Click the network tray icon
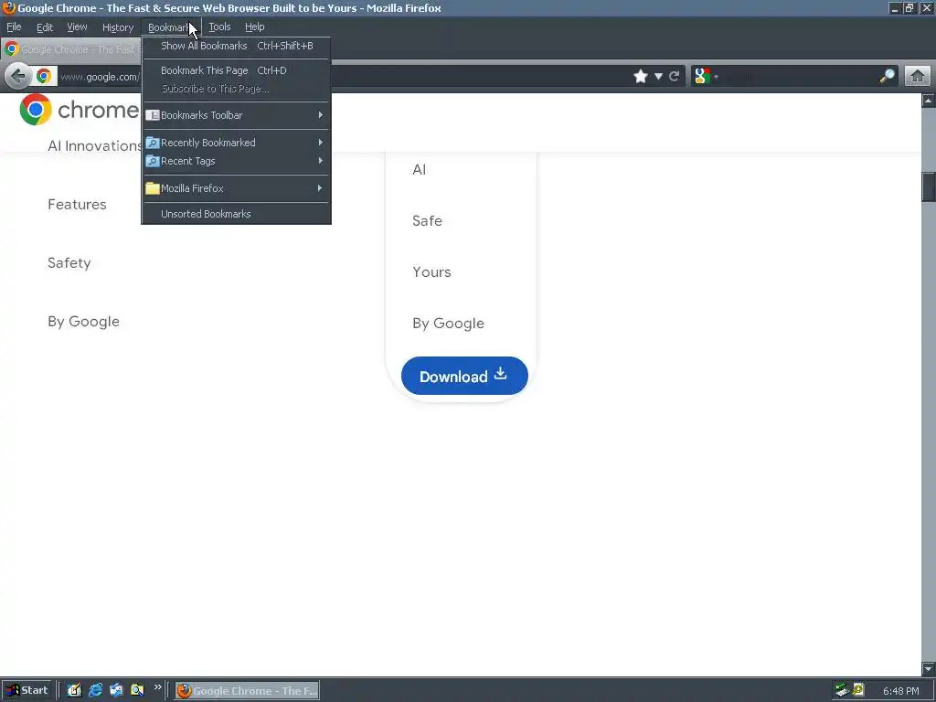This screenshot has height=702, width=936. click(x=842, y=691)
